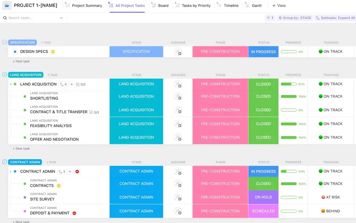This screenshot has height=223, width=356.
Task: Click the project folder icon
Action: point(7,6)
